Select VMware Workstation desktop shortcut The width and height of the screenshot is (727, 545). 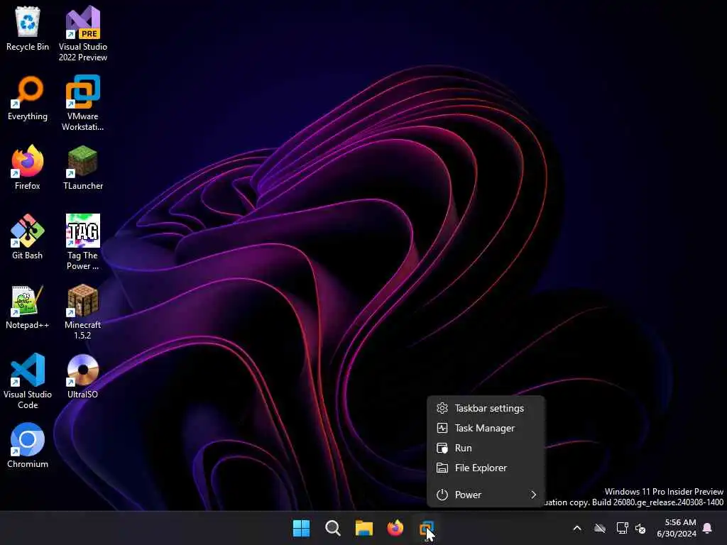click(x=83, y=103)
